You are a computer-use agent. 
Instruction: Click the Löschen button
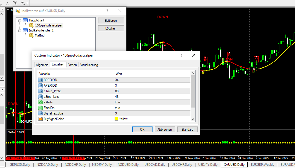coord(111,28)
